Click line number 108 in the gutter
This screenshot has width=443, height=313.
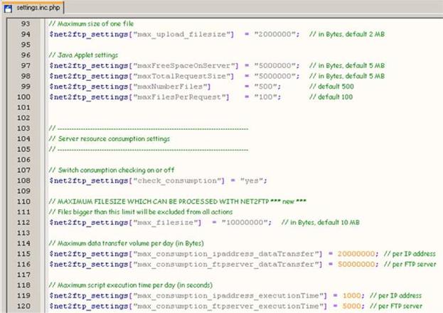[x=23, y=180]
